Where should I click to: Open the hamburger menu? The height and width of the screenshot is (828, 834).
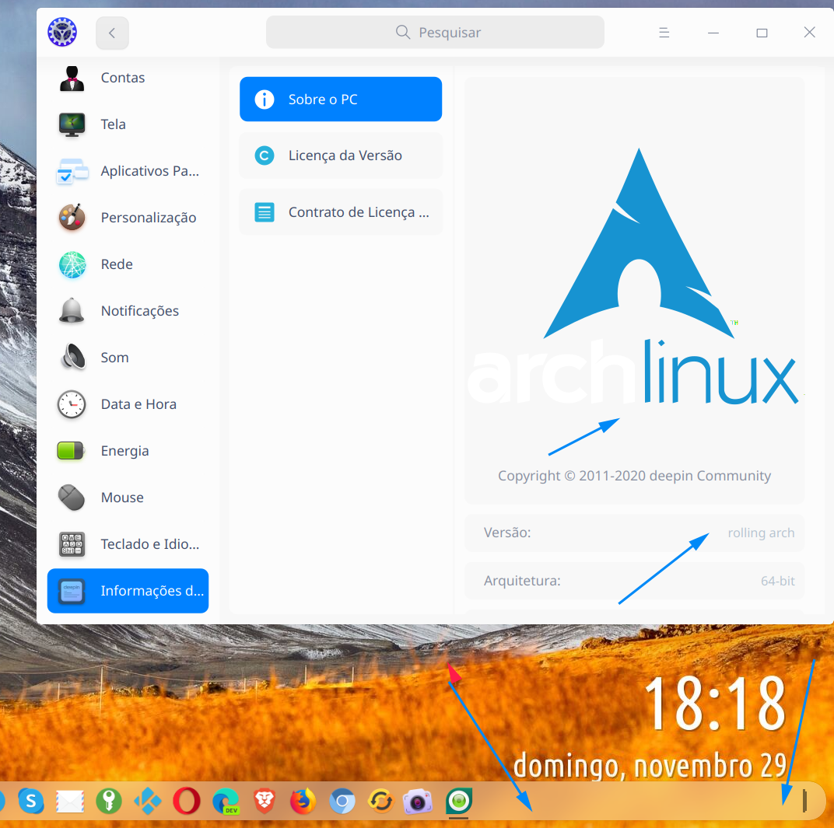(x=664, y=32)
